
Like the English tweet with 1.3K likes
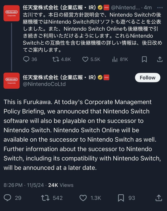pyautogui.click(x=83, y=198)
